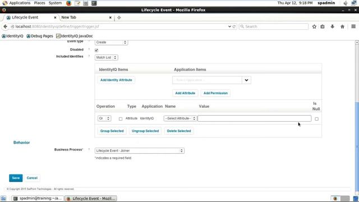Click the Lifecycle Event Firefox taskbar button
Screen dimensions: 359x202
tap(91, 198)
